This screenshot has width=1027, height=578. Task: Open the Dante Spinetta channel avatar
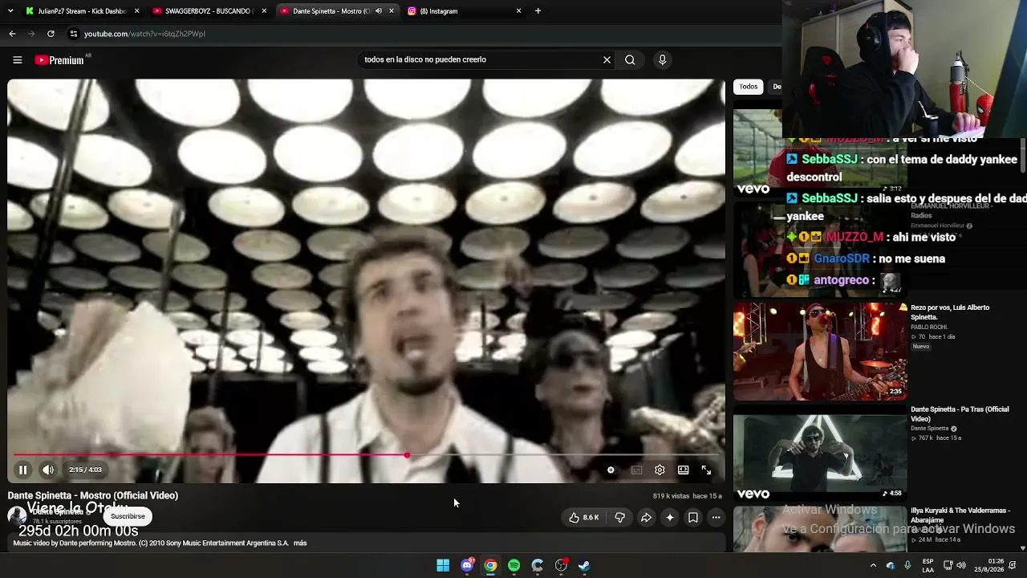(17, 516)
